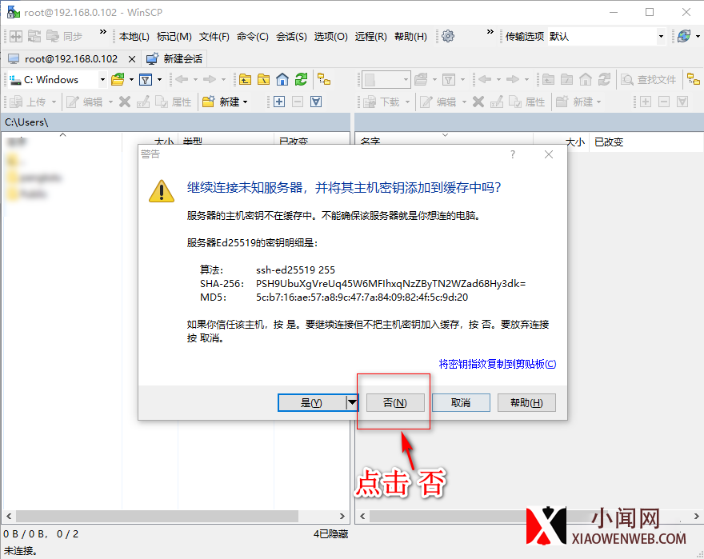Go to local parent directory

click(245, 79)
